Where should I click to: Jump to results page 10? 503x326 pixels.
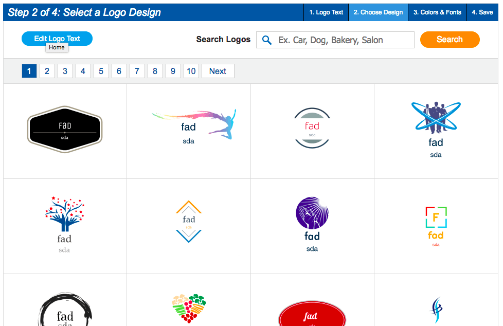pos(191,71)
